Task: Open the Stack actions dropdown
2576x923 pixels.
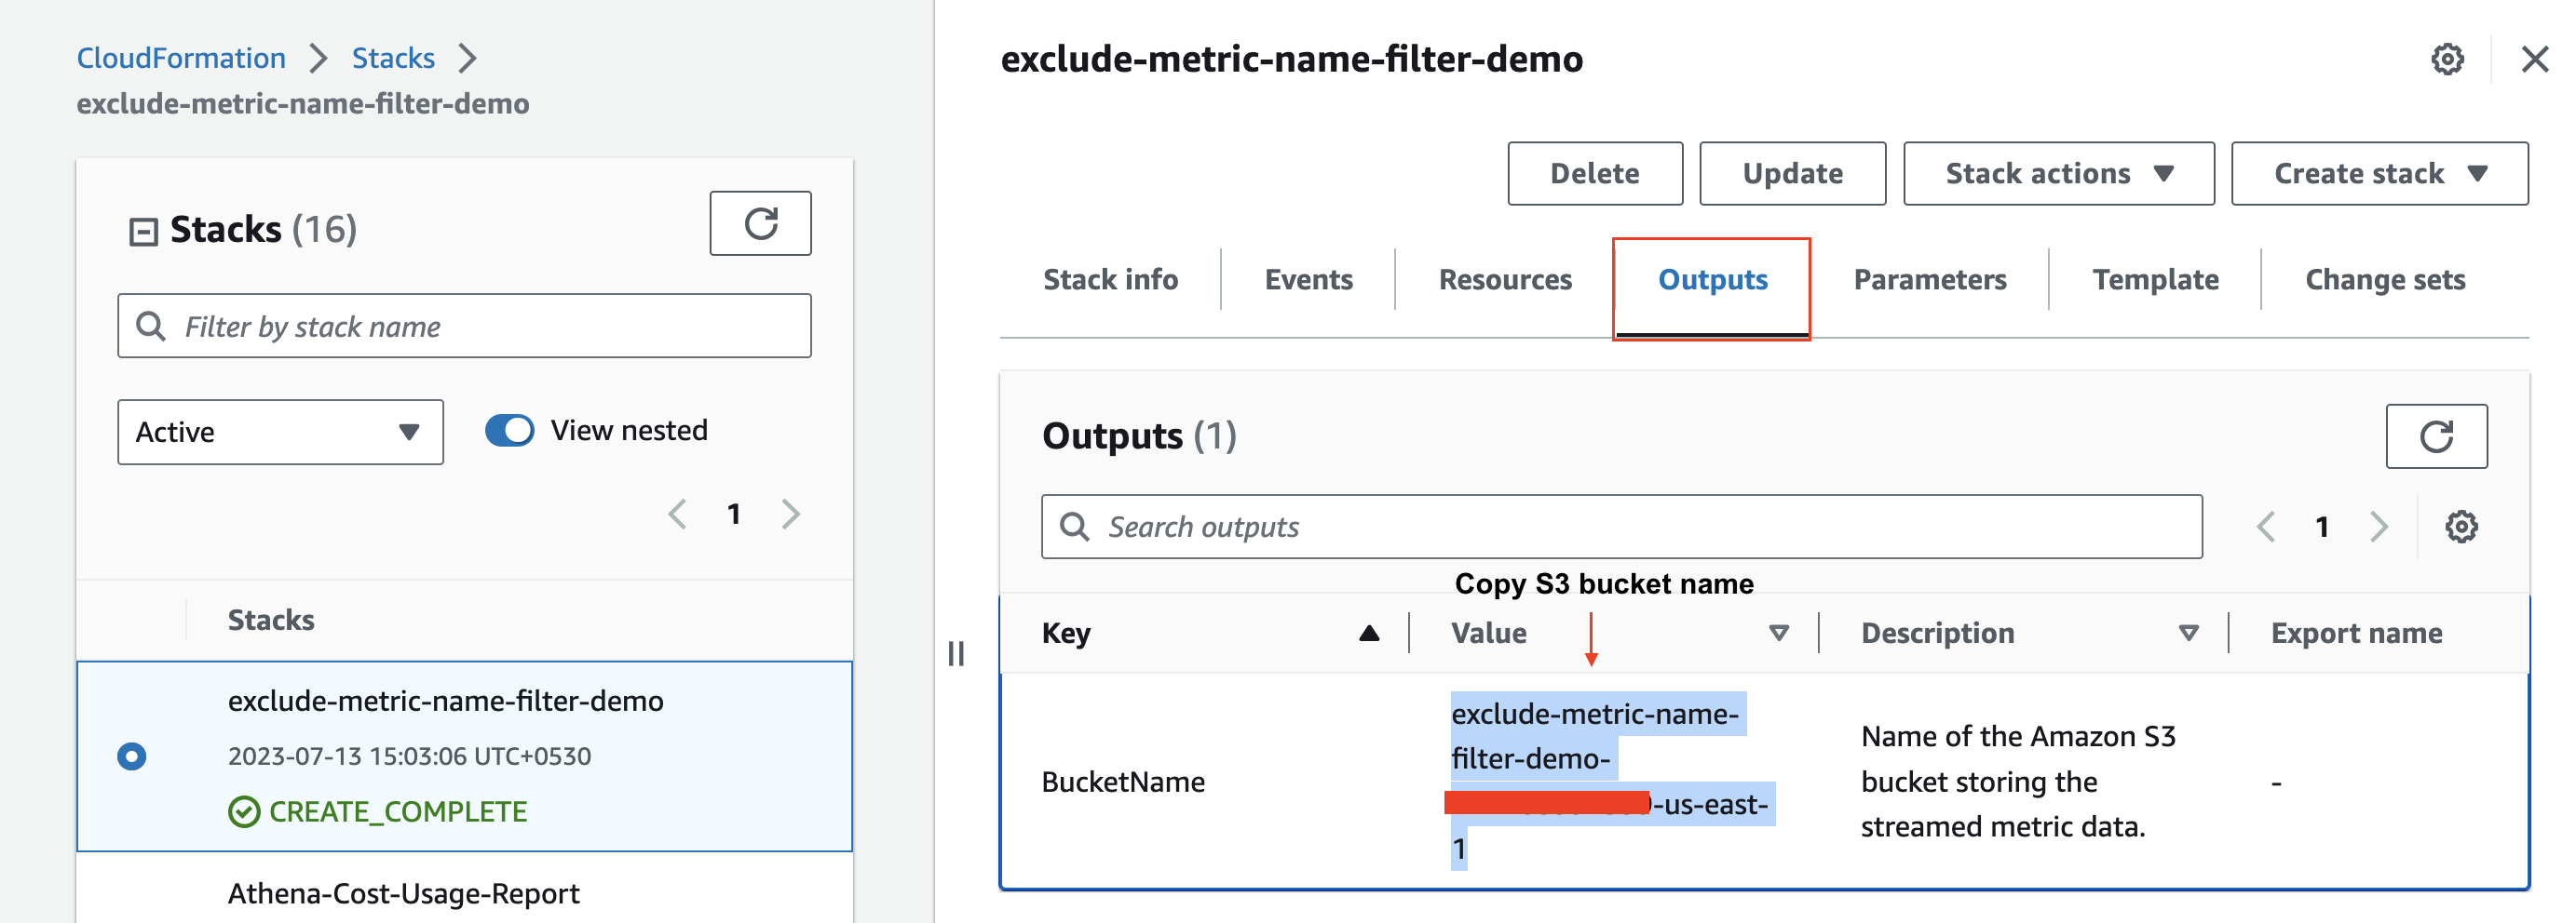Action: [2058, 173]
